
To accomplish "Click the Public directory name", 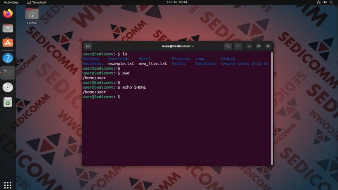I will click(x=179, y=64).
